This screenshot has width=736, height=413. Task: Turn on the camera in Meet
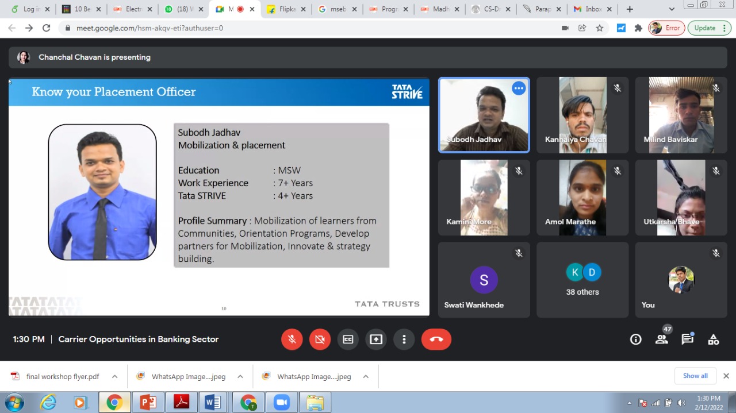(x=320, y=339)
